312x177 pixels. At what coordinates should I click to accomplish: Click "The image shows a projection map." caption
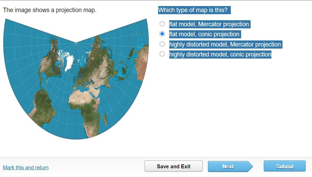tap(50, 10)
